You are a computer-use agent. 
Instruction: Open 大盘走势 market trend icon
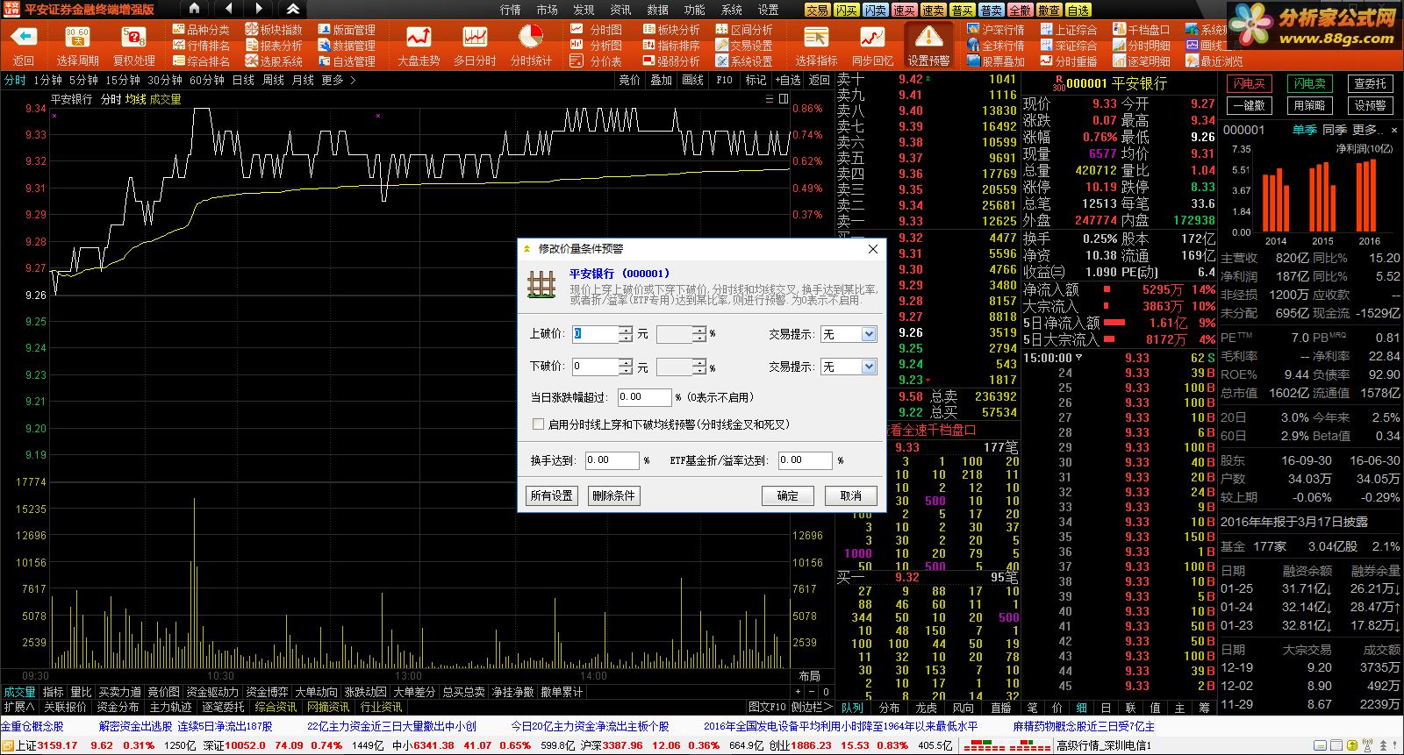pos(419,37)
